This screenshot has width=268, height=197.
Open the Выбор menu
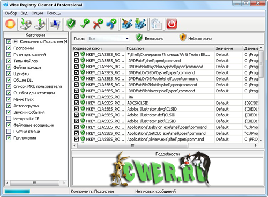pyautogui.click(x=11, y=13)
